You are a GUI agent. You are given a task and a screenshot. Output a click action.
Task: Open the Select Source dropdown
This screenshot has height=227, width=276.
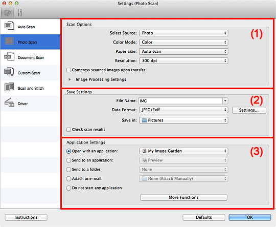(183, 33)
